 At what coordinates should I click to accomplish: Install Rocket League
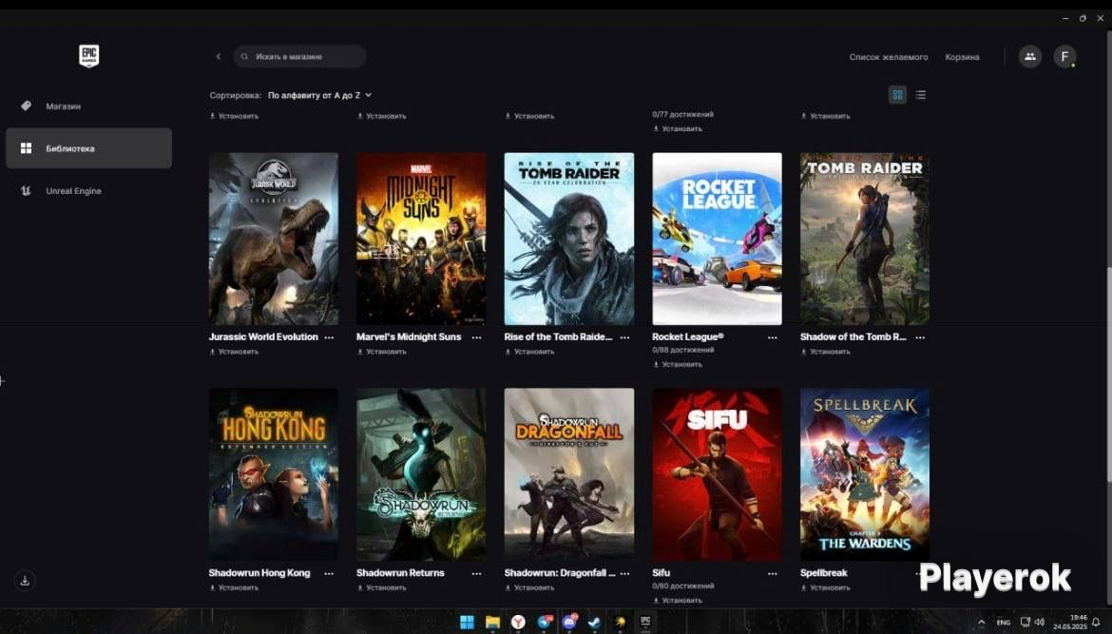pyautogui.click(x=678, y=364)
